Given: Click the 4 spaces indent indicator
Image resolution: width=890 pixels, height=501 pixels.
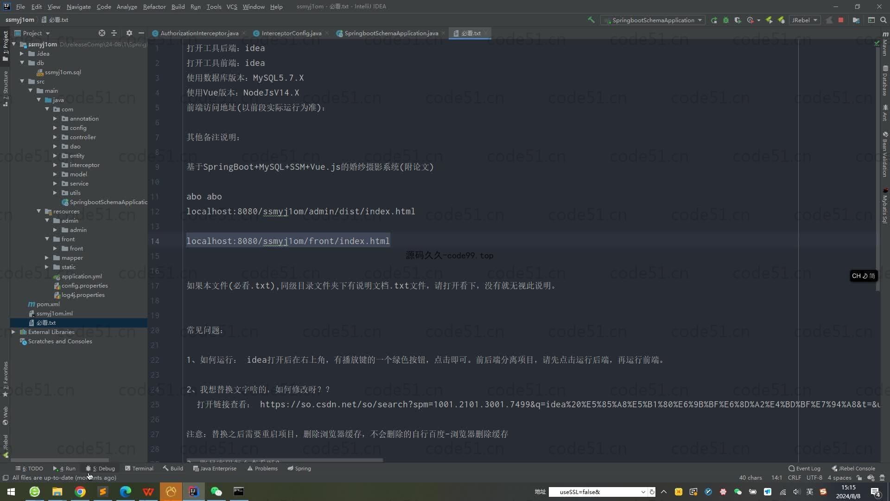Looking at the screenshot, I should [x=839, y=478].
